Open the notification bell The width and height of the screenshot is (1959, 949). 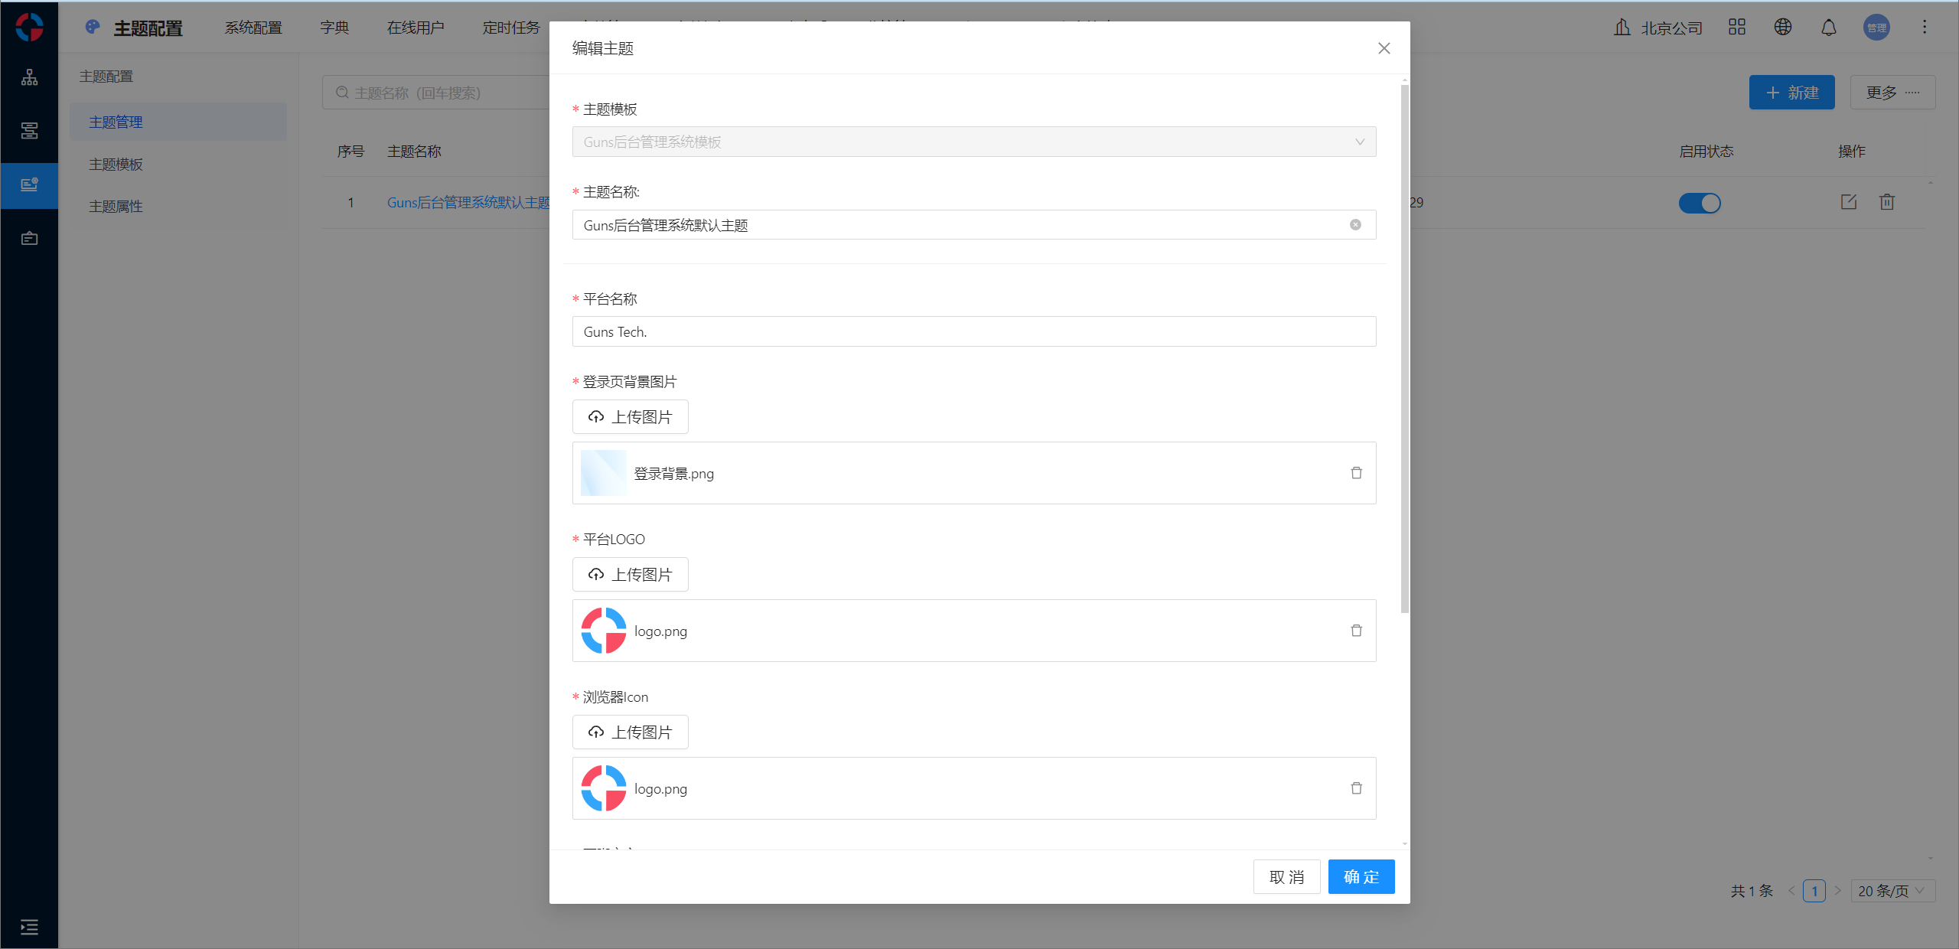tap(1828, 28)
